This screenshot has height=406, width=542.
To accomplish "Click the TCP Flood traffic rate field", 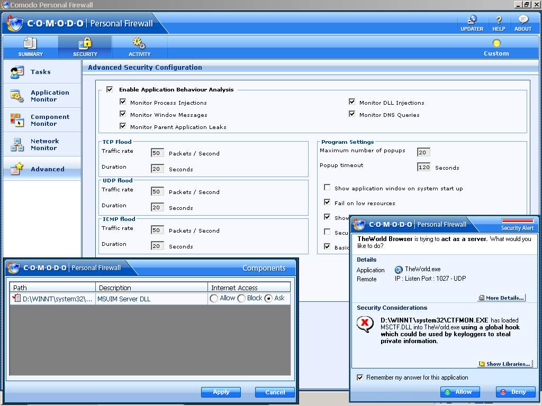I will point(157,153).
